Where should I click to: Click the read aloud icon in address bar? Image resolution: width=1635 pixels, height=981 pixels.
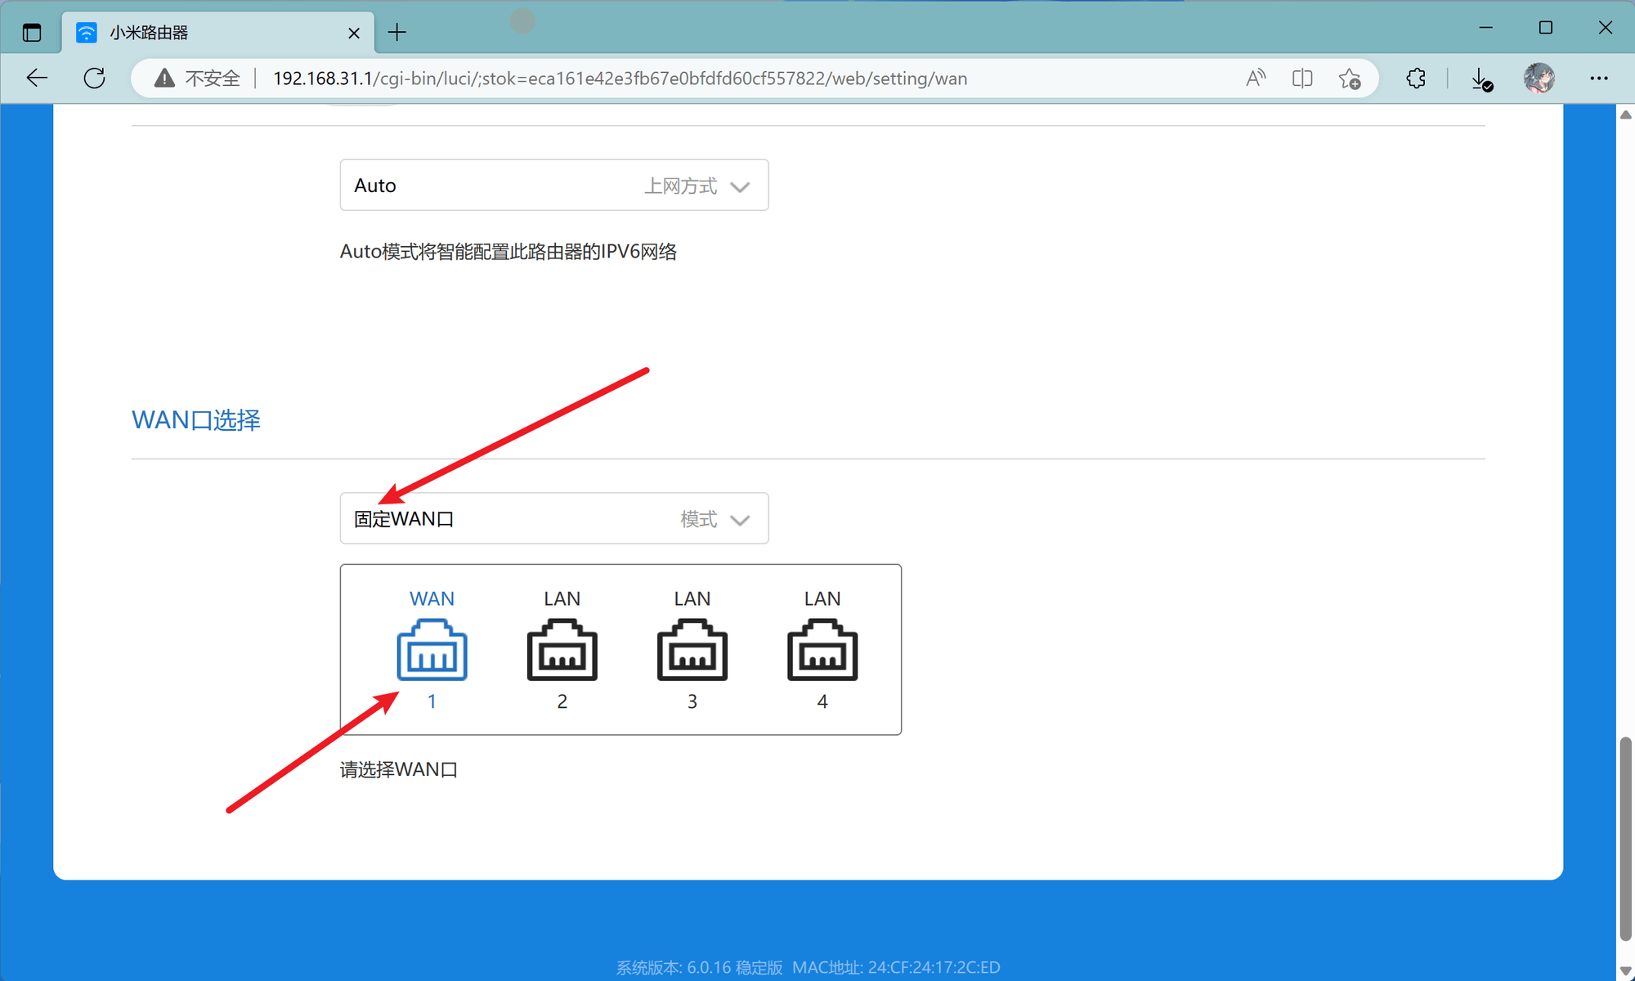pyautogui.click(x=1256, y=78)
